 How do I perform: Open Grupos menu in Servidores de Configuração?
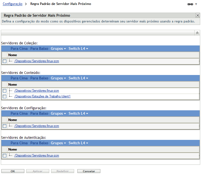click(x=58, y=114)
